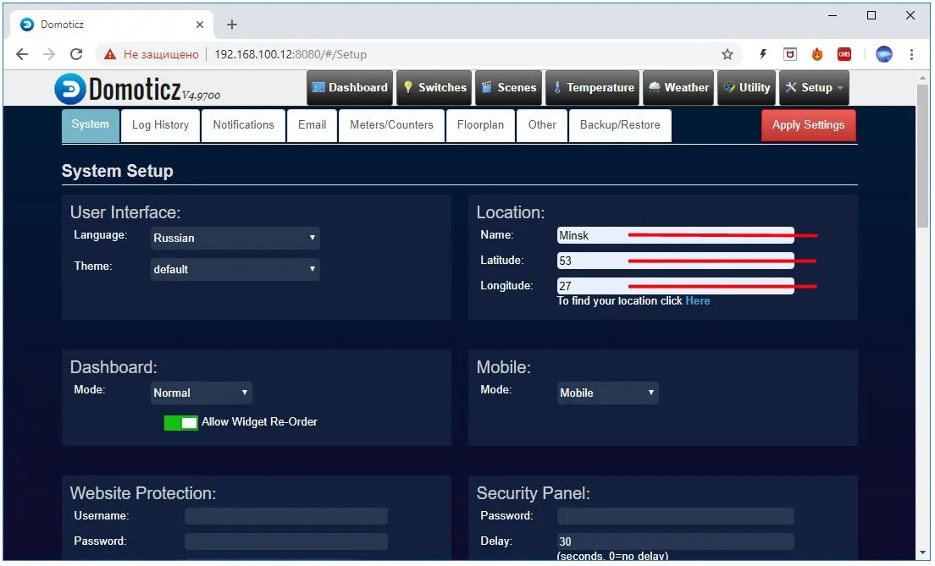This screenshot has width=935, height=566.
Task: Open the Chrome three-dot menu
Action: point(911,54)
